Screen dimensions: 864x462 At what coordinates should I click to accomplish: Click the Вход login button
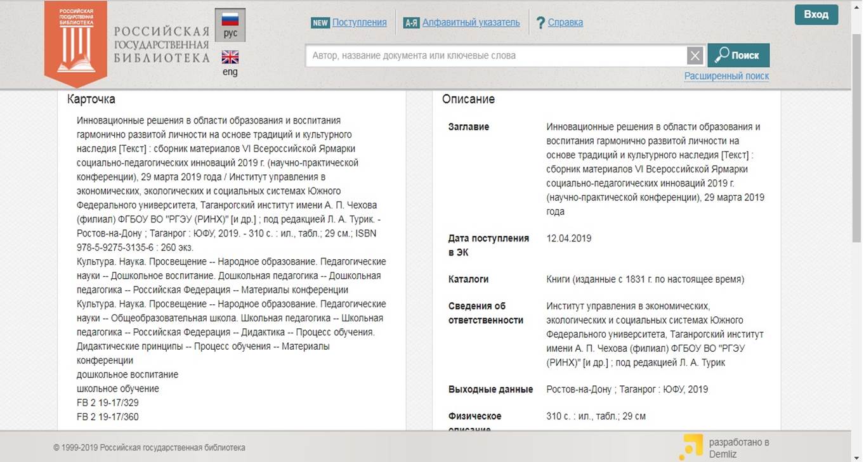click(x=816, y=15)
